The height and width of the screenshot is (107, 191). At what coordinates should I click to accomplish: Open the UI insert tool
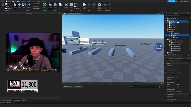[x=60, y=5]
